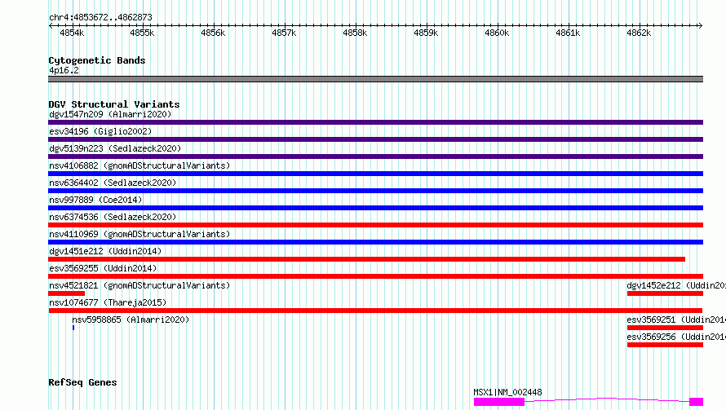Screen dimensions: 726x410
Task: Open the MSX1|NM_002448 gene label
Action: click(507, 392)
